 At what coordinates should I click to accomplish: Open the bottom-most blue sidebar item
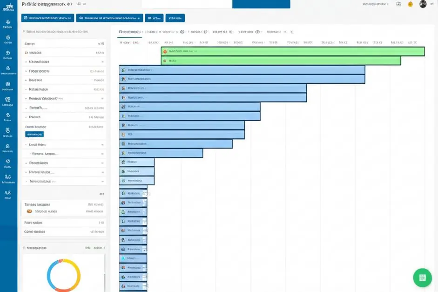coord(8,194)
